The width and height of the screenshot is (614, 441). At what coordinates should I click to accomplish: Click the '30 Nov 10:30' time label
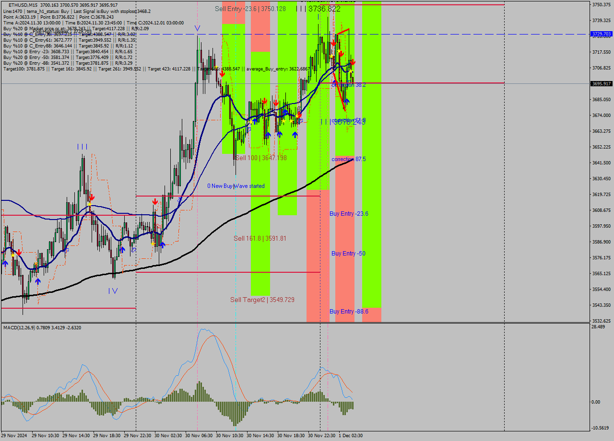(x=229, y=436)
